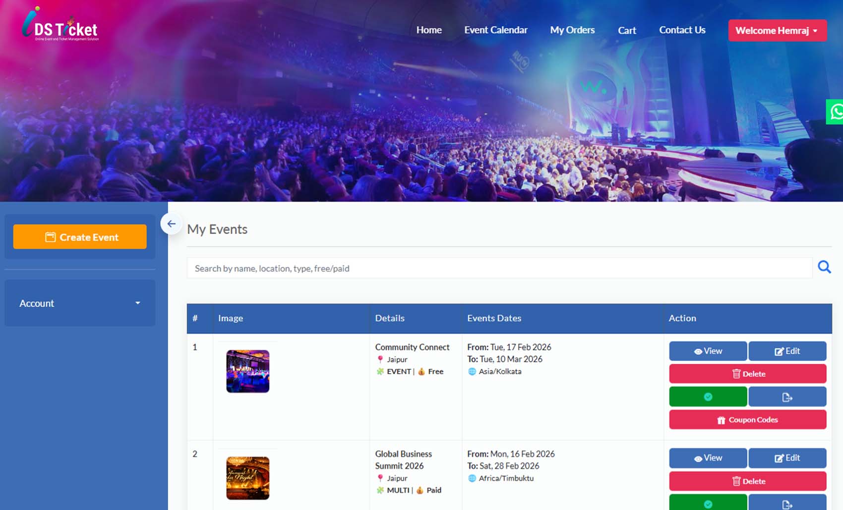Delete the Community Connect event
Image resolution: width=843 pixels, height=510 pixels.
click(x=747, y=374)
